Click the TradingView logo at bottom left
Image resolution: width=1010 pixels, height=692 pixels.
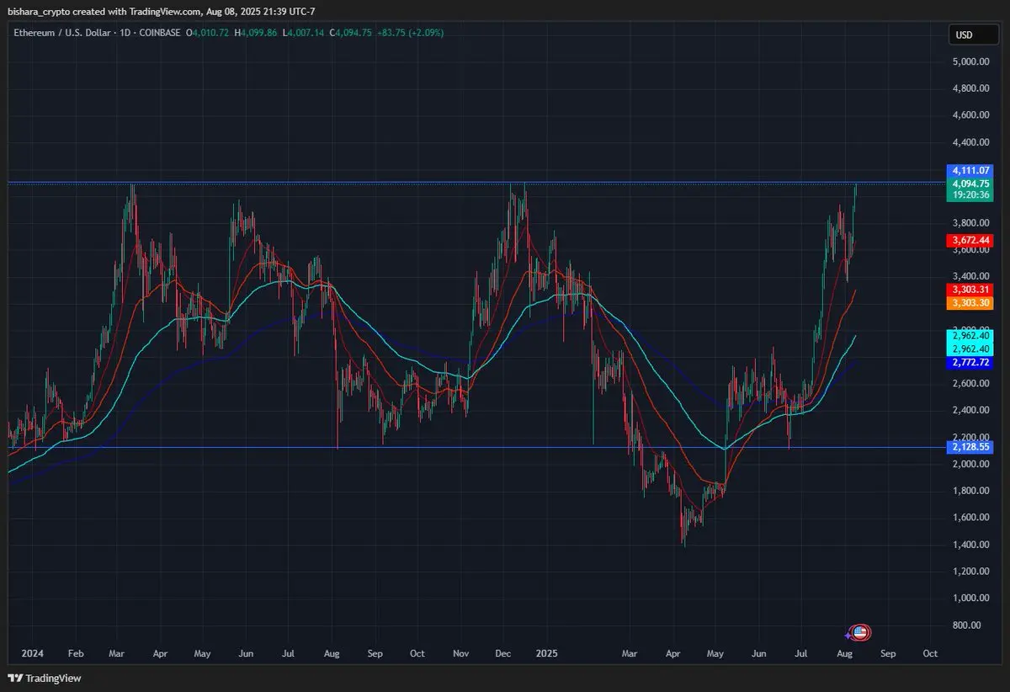click(x=45, y=679)
